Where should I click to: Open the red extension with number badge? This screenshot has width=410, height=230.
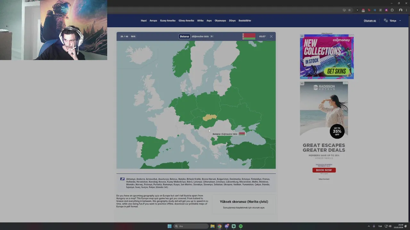[363, 10]
